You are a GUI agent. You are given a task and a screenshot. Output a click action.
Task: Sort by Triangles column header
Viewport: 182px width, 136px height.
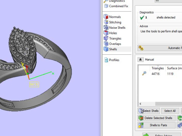158,68
